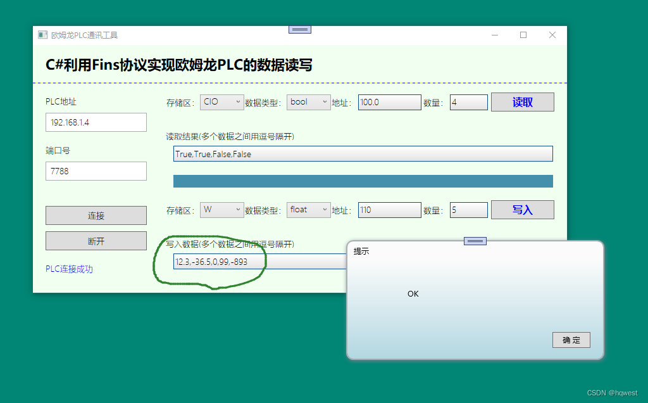Click the grip handle atop main window

click(x=299, y=29)
